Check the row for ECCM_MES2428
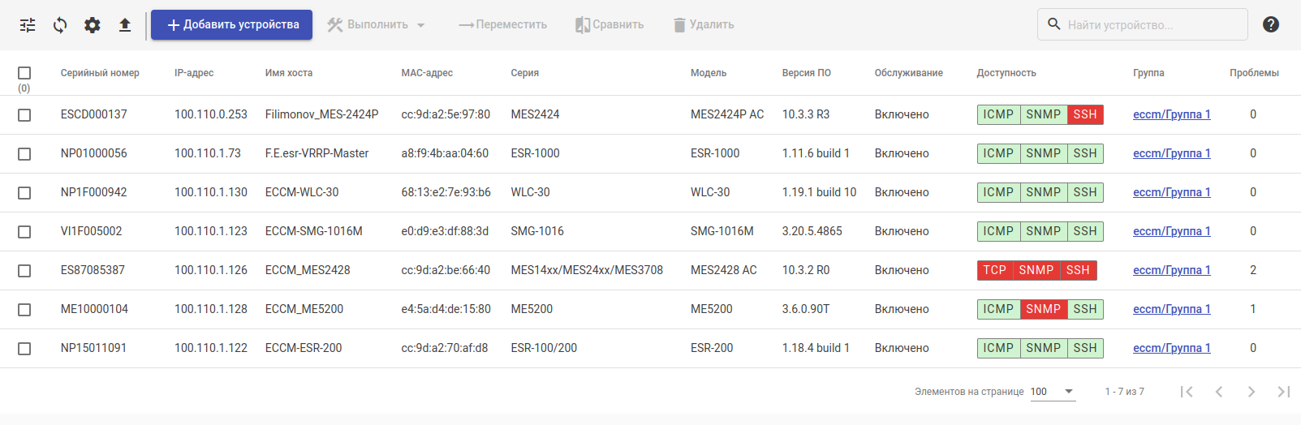Viewport: 1301px width, 425px height. coord(24,271)
